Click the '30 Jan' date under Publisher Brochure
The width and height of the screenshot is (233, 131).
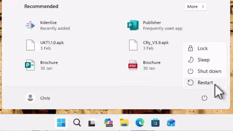point(46,68)
